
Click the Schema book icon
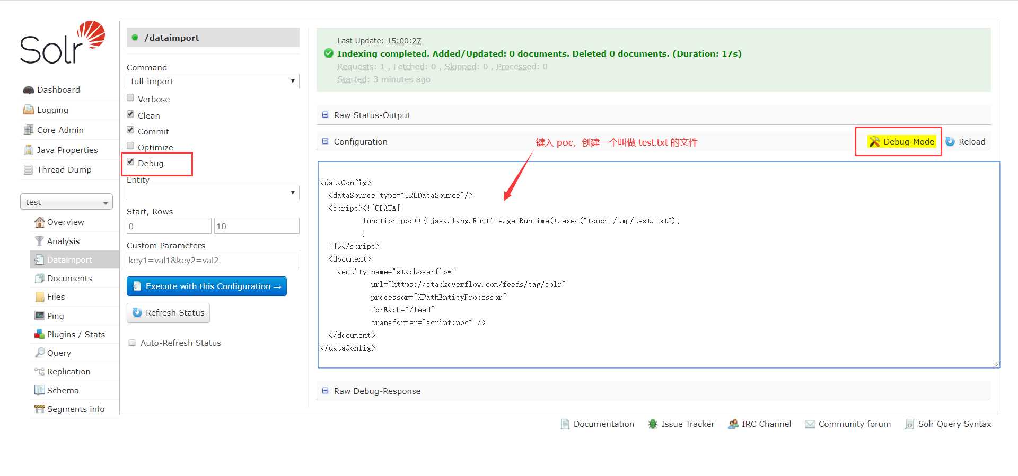pyautogui.click(x=40, y=390)
